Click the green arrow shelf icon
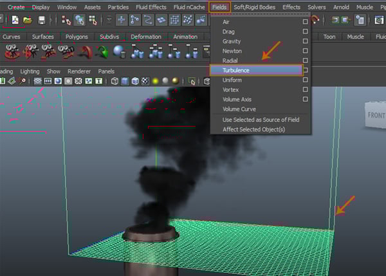Viewport: 386px width, 276px height. [x=102, y=51]
